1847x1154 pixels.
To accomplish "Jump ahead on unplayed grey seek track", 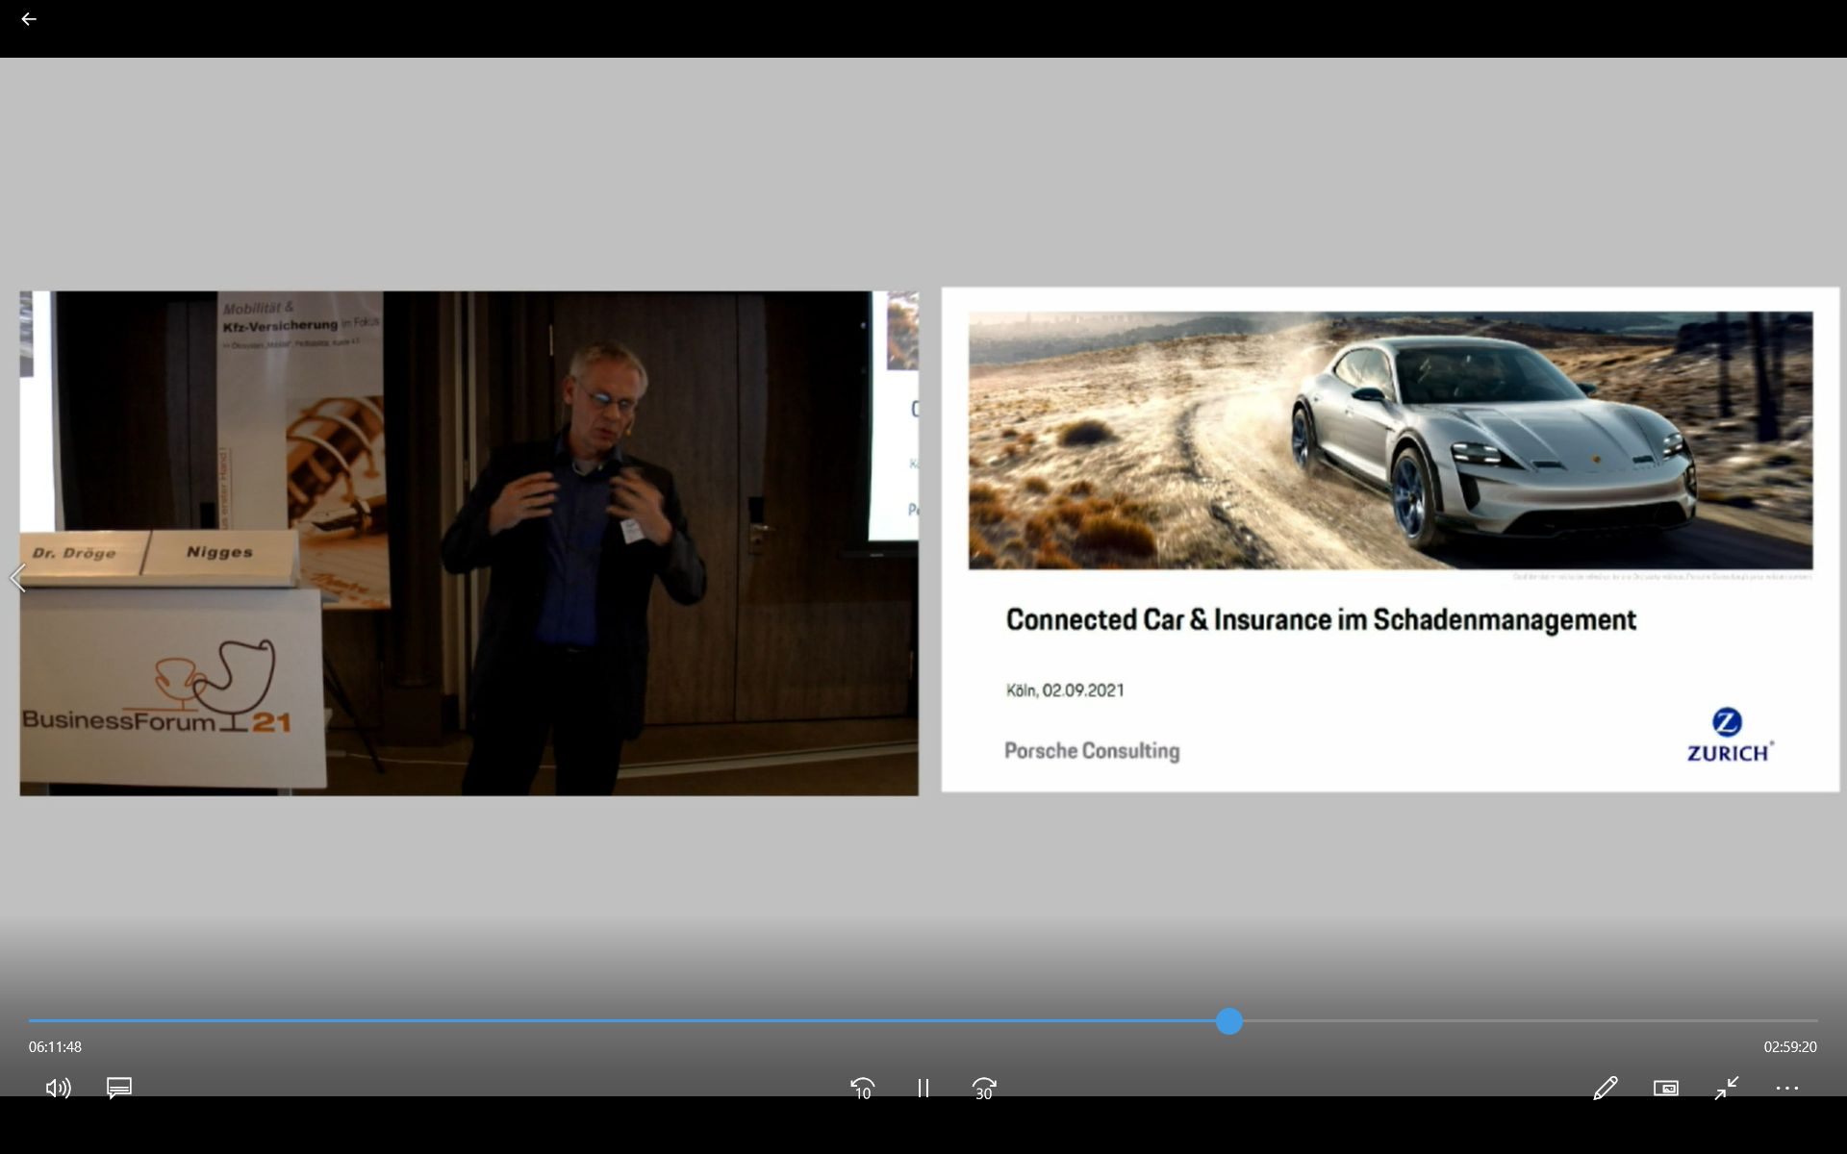I will pos(1539,1021).
